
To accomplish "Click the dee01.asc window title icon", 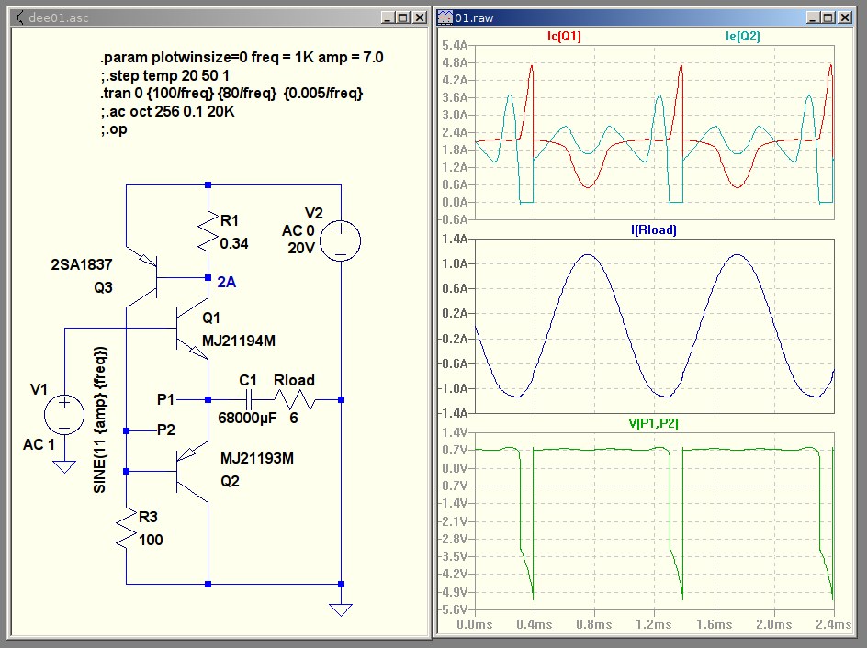I will tap(18, 17).
